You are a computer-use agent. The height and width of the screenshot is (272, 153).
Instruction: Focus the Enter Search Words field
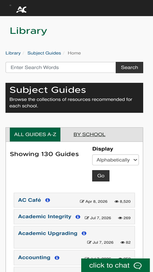click(x=61, y=67)
